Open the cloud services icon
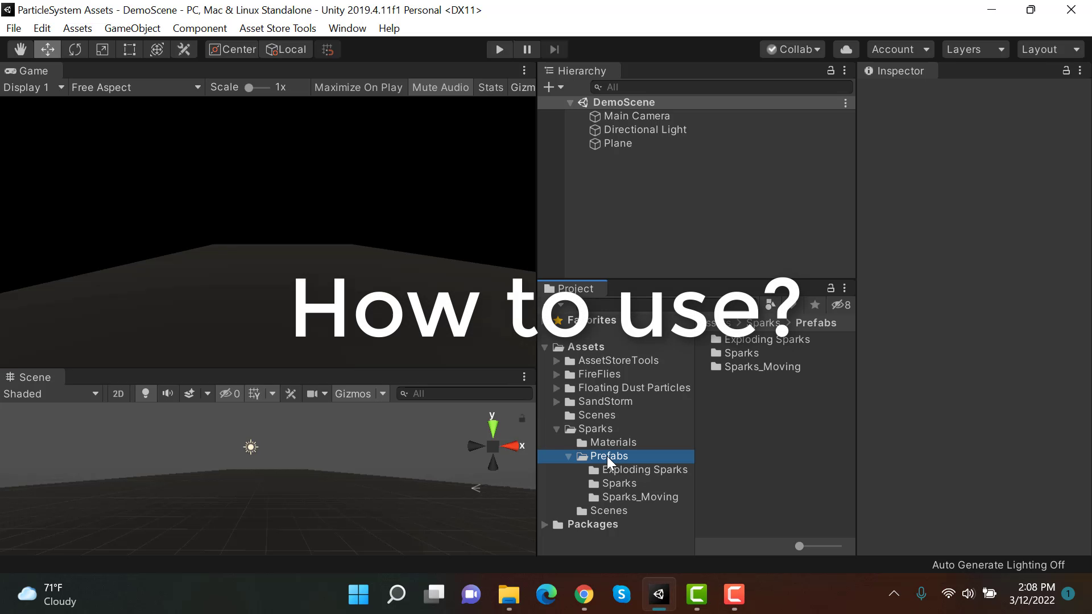Image resolution: width=1092 pixels, height=614 pixels. coord(846,49)
